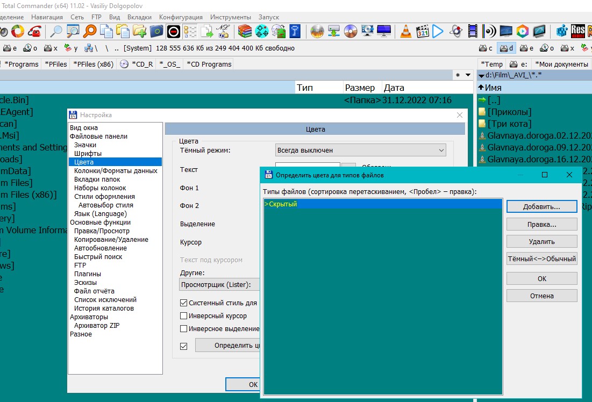Launch VLC via the orange cone icon
The height and width of the screenshot is (402, 592).
[x=406, y=31]
